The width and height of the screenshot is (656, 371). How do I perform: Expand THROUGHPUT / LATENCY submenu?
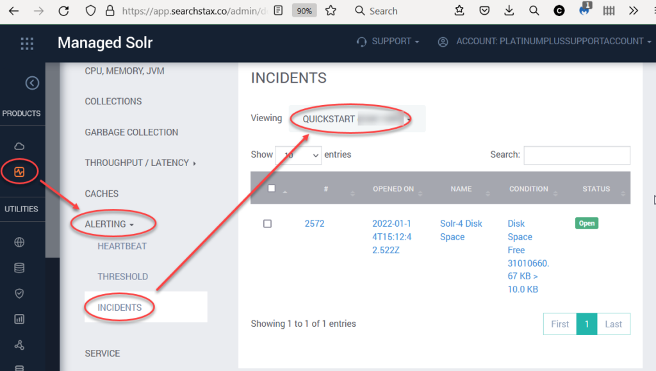[140, 163]
